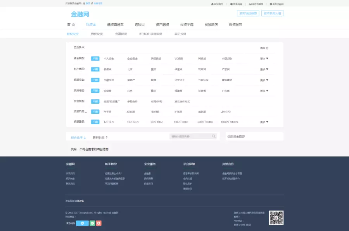Click the 发布项目信息 button

tap(248, 13)
